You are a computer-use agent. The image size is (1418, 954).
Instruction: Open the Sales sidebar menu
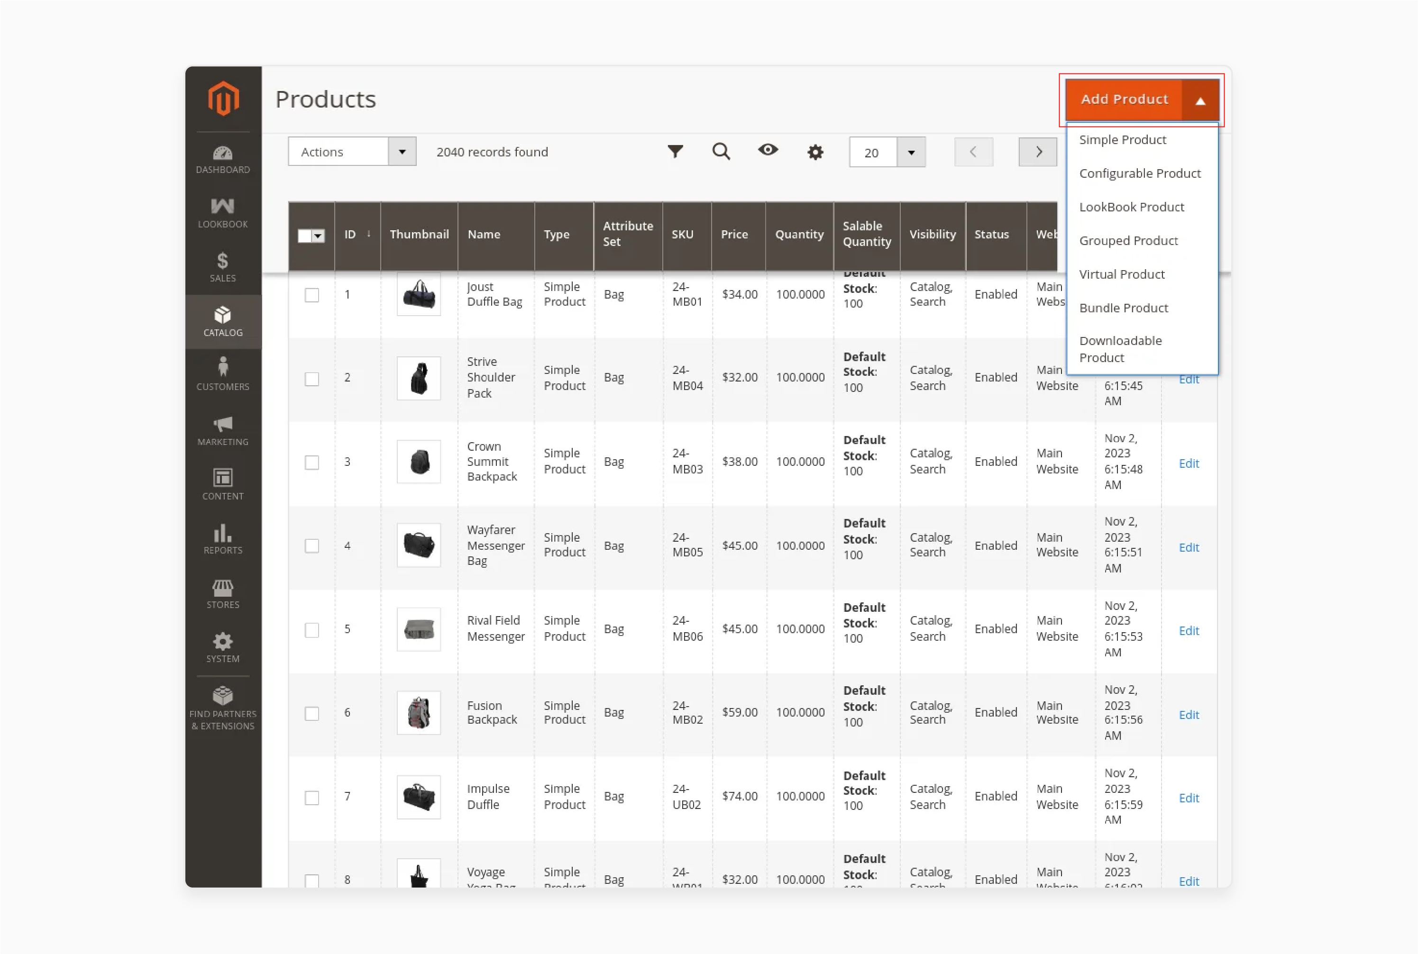(223, 268)
